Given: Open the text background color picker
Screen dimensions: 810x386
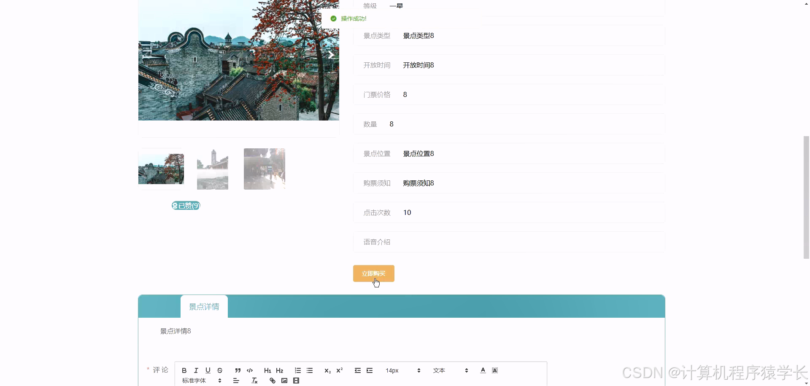Looking at the screenshot, I should 495,370.
